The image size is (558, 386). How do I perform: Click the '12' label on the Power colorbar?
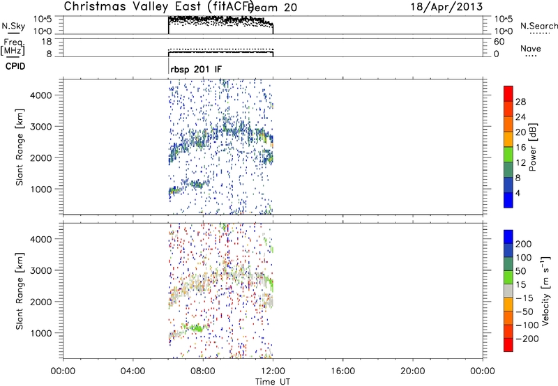click(x=520, y=163)
